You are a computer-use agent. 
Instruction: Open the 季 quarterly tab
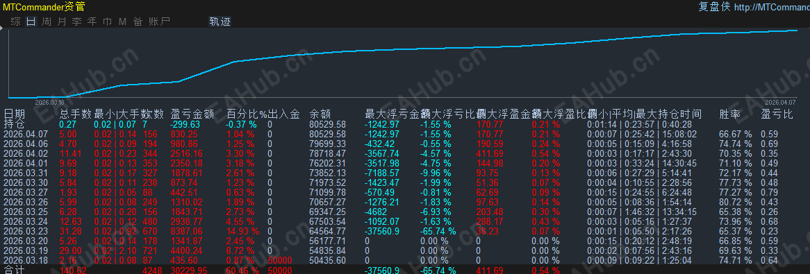pyautogui.click(x=77, y=21)
